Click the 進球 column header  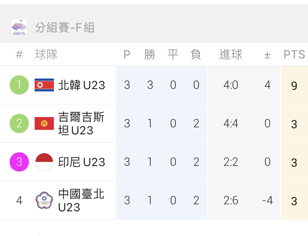231,55
